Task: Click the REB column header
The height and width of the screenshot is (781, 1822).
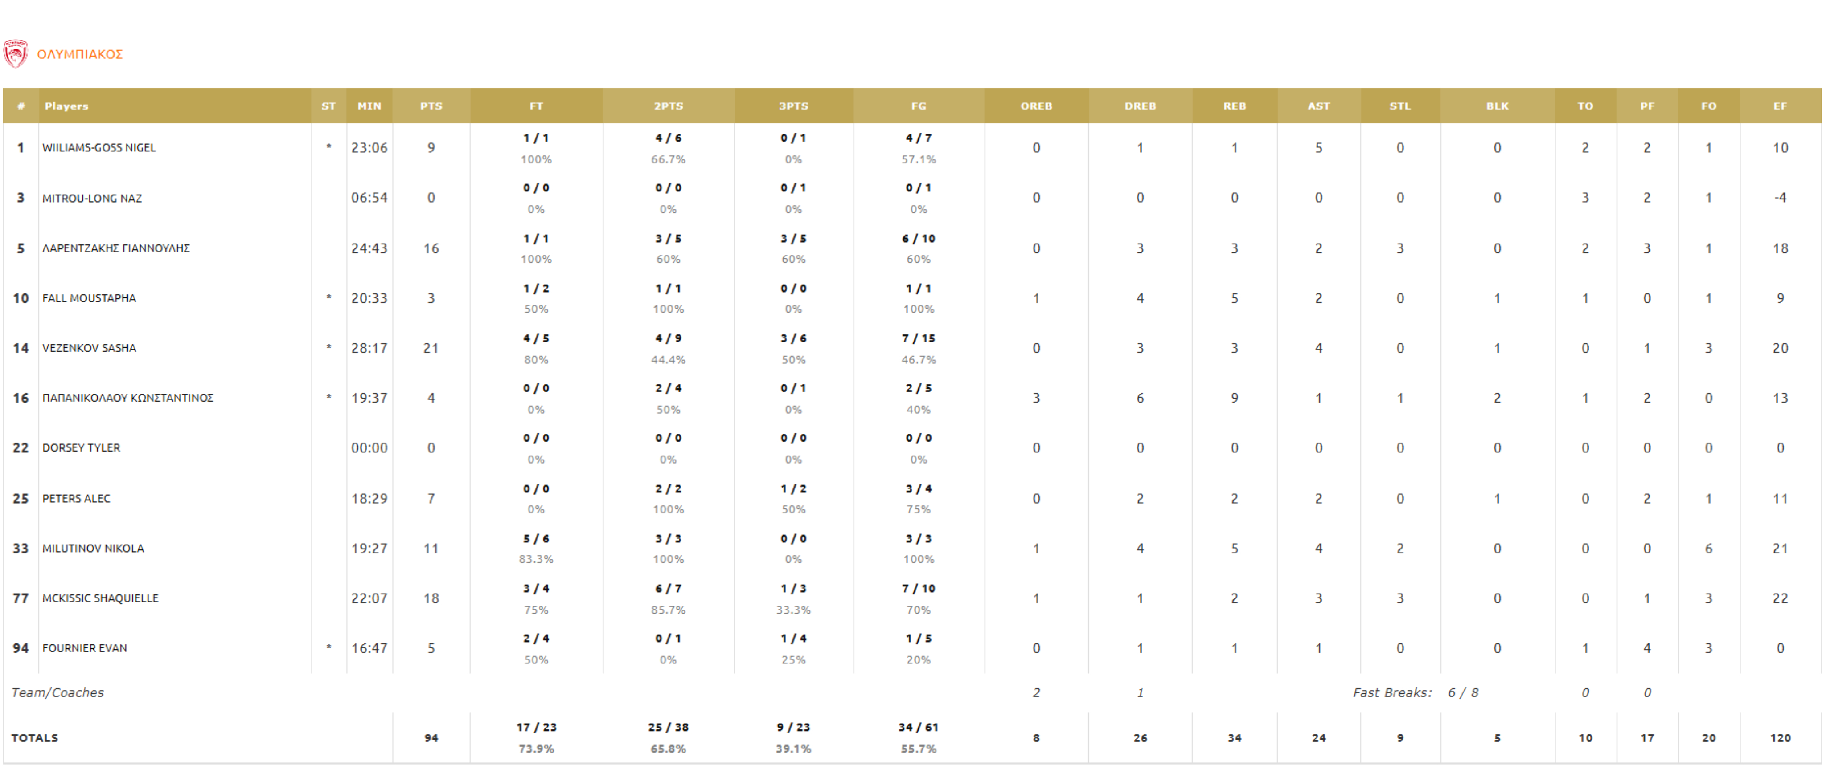Action: (1234, 106)
